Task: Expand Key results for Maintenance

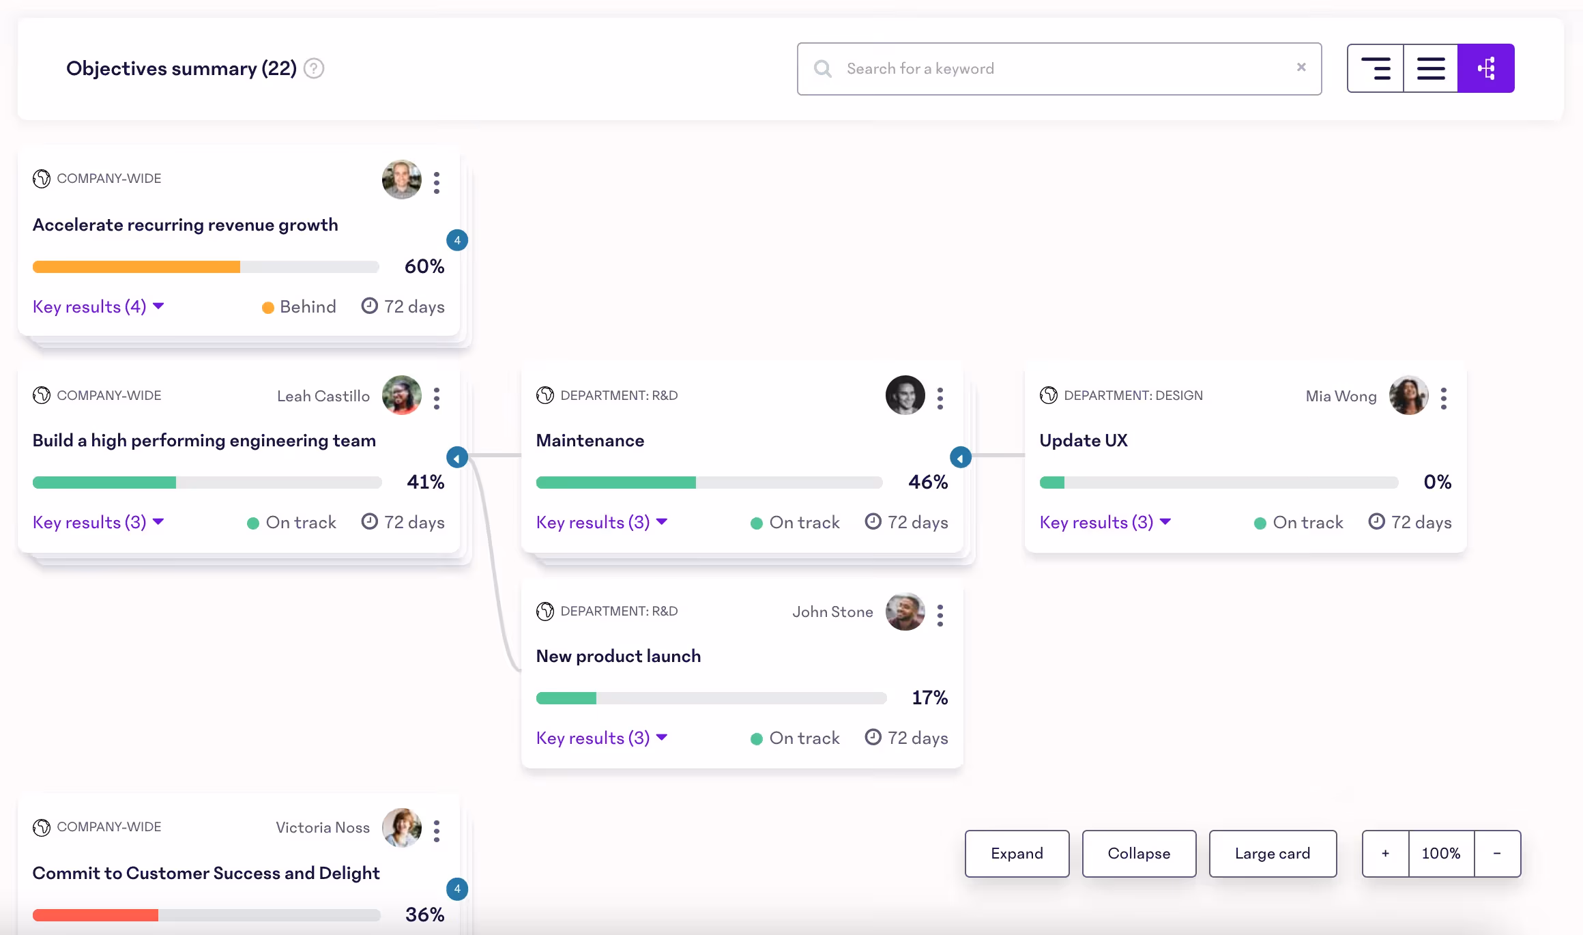Action: pos(602,522)
